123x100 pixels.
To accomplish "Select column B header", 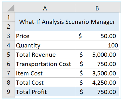I will click(97, 8).
